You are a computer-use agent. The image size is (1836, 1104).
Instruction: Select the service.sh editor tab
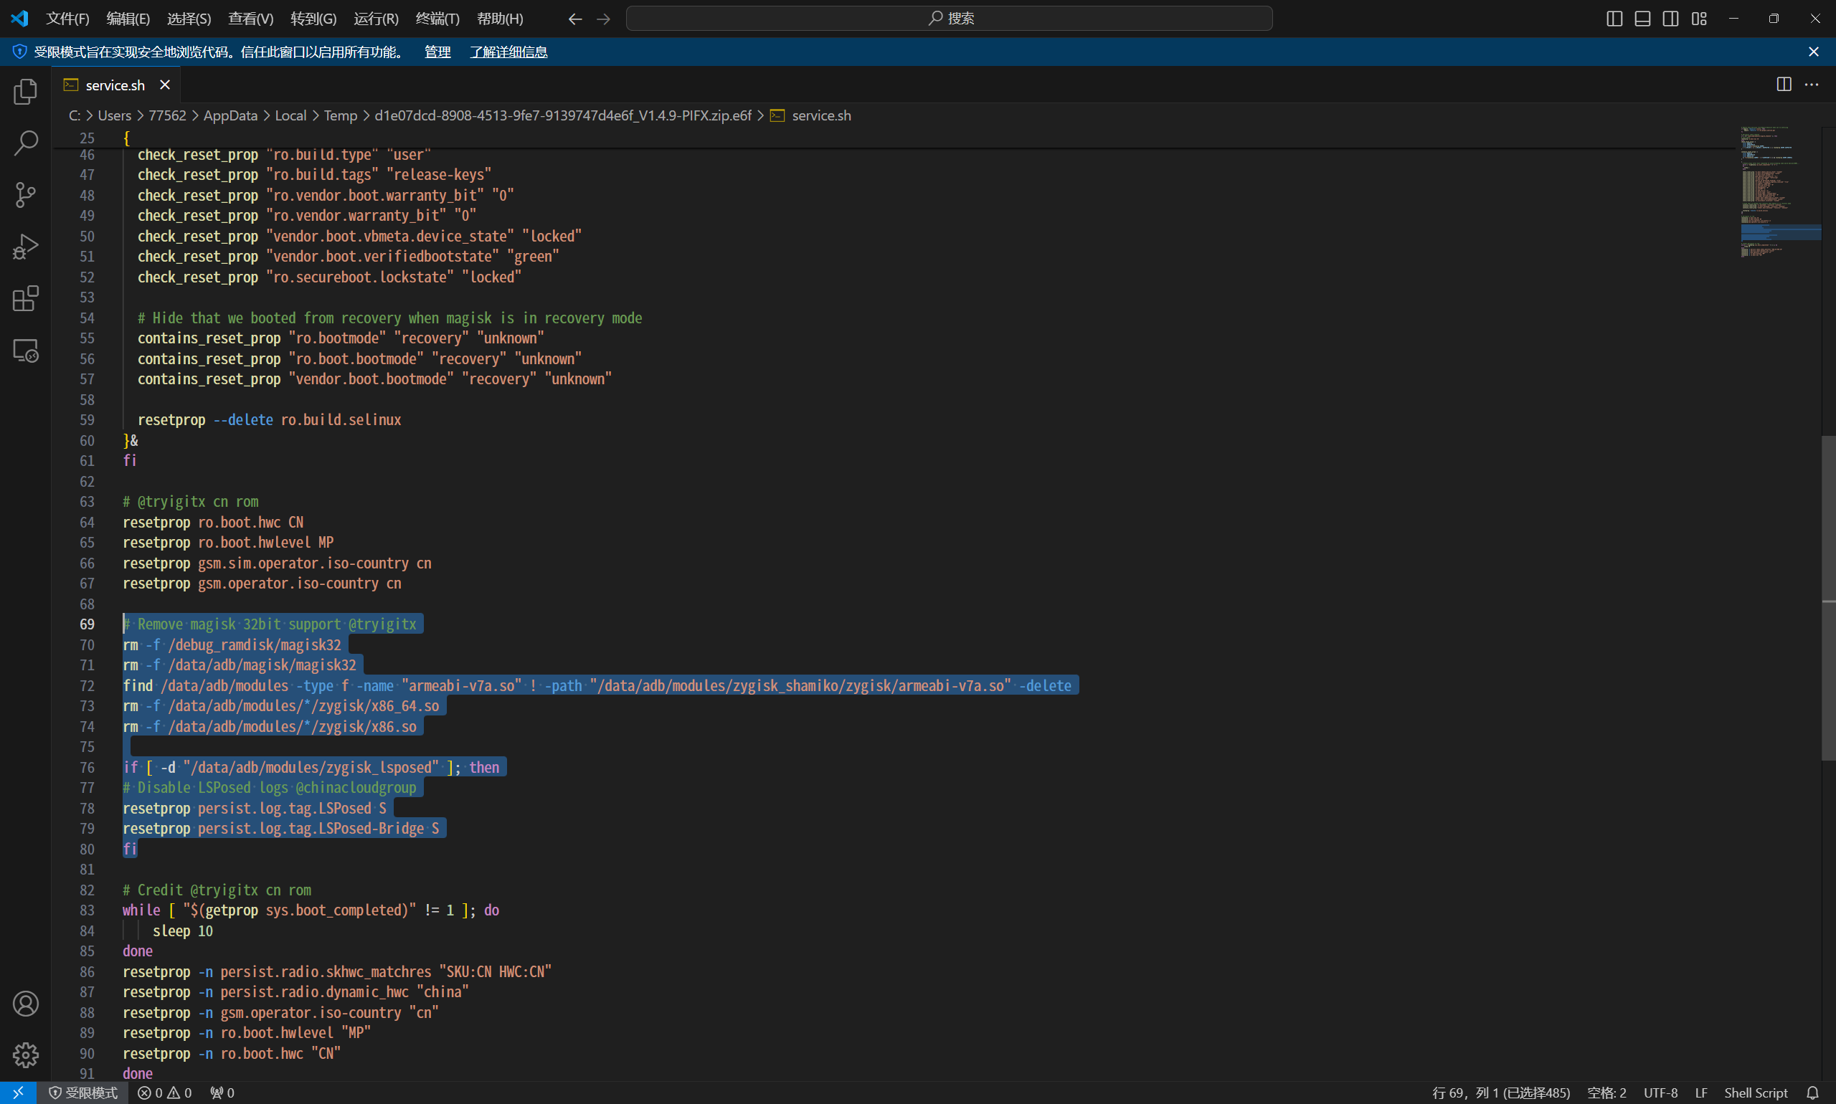click(x=115, y=85)
